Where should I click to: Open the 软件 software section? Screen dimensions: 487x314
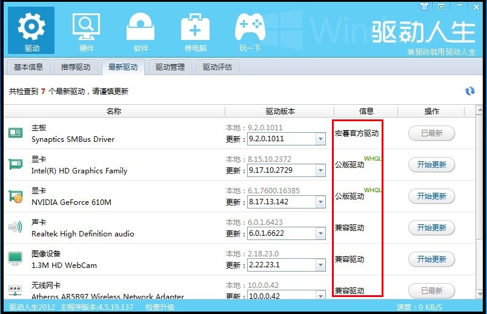(x=141, y=32)
